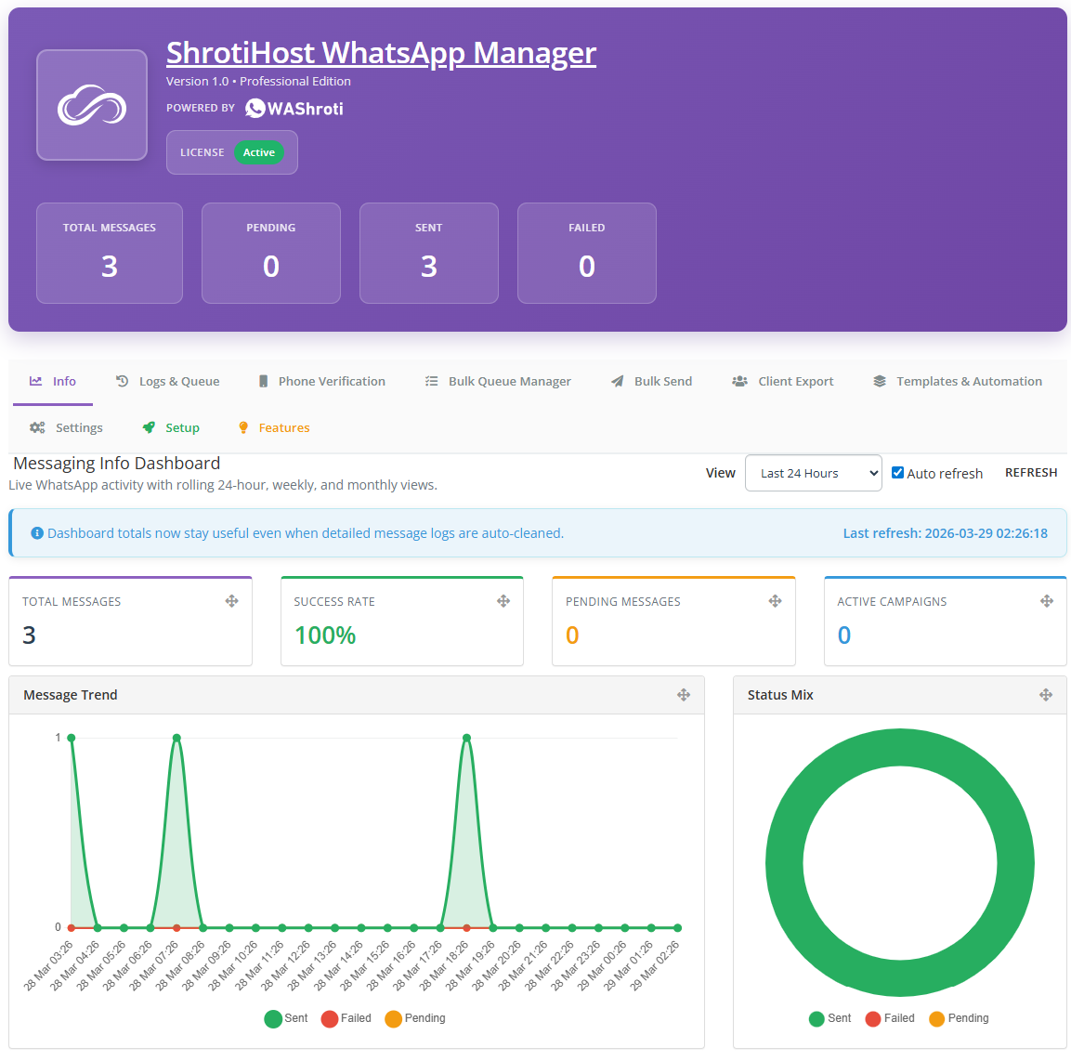Click the clock icon on Logs & Queue
The image size is (1071, 1061).
pos(122,381)
